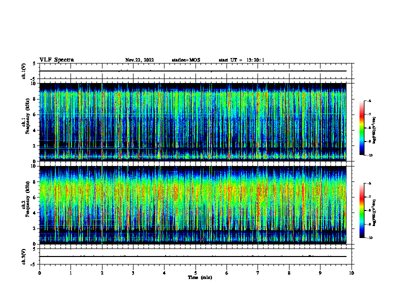396x306 pixels.
Task: Click the "4" kHz tick label on the ch.2 axis
Action: click(35, 213)
